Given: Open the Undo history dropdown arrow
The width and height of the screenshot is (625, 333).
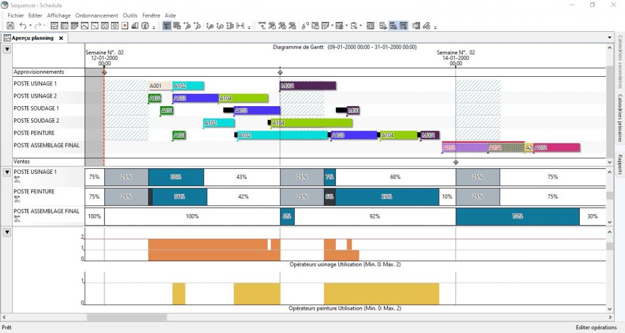Looking at the screenshot, I should (31, 26).
